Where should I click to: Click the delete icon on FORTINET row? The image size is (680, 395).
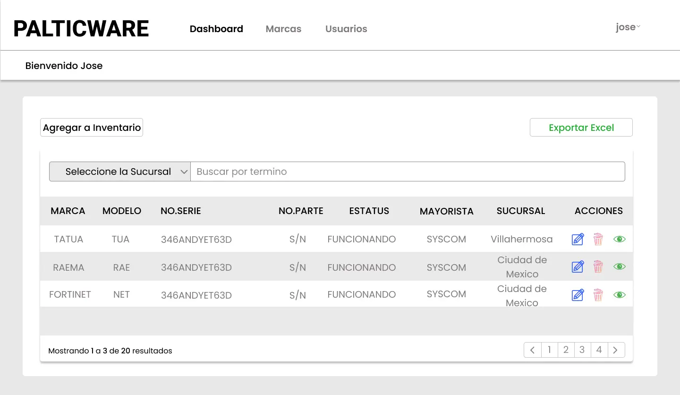pyautogui.click(x=598, y=294)
